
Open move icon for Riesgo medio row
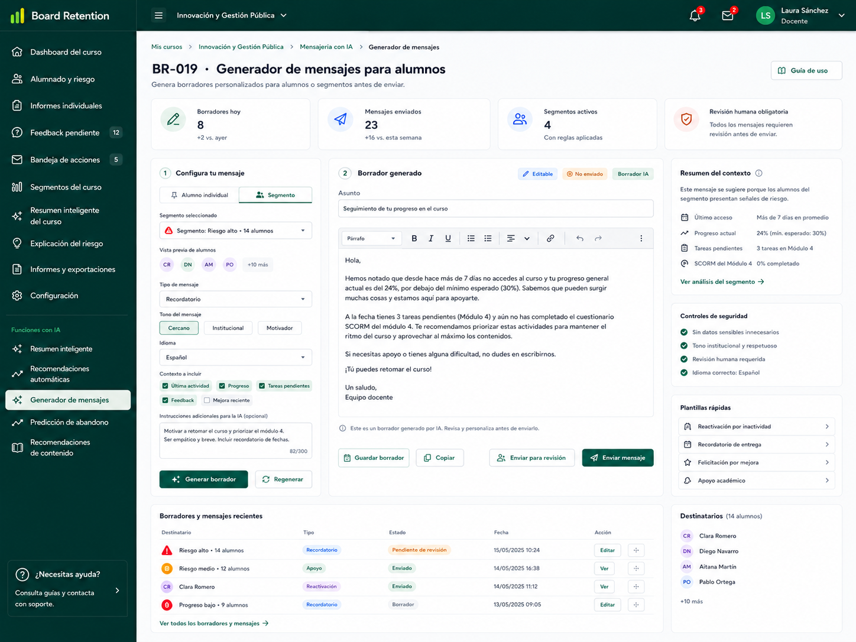click(636, 569)
